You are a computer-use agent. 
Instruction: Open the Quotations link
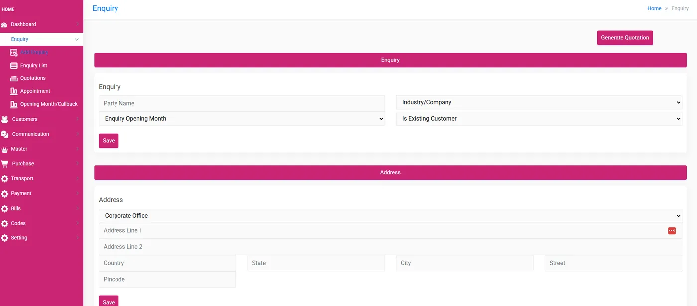[33, 78]
